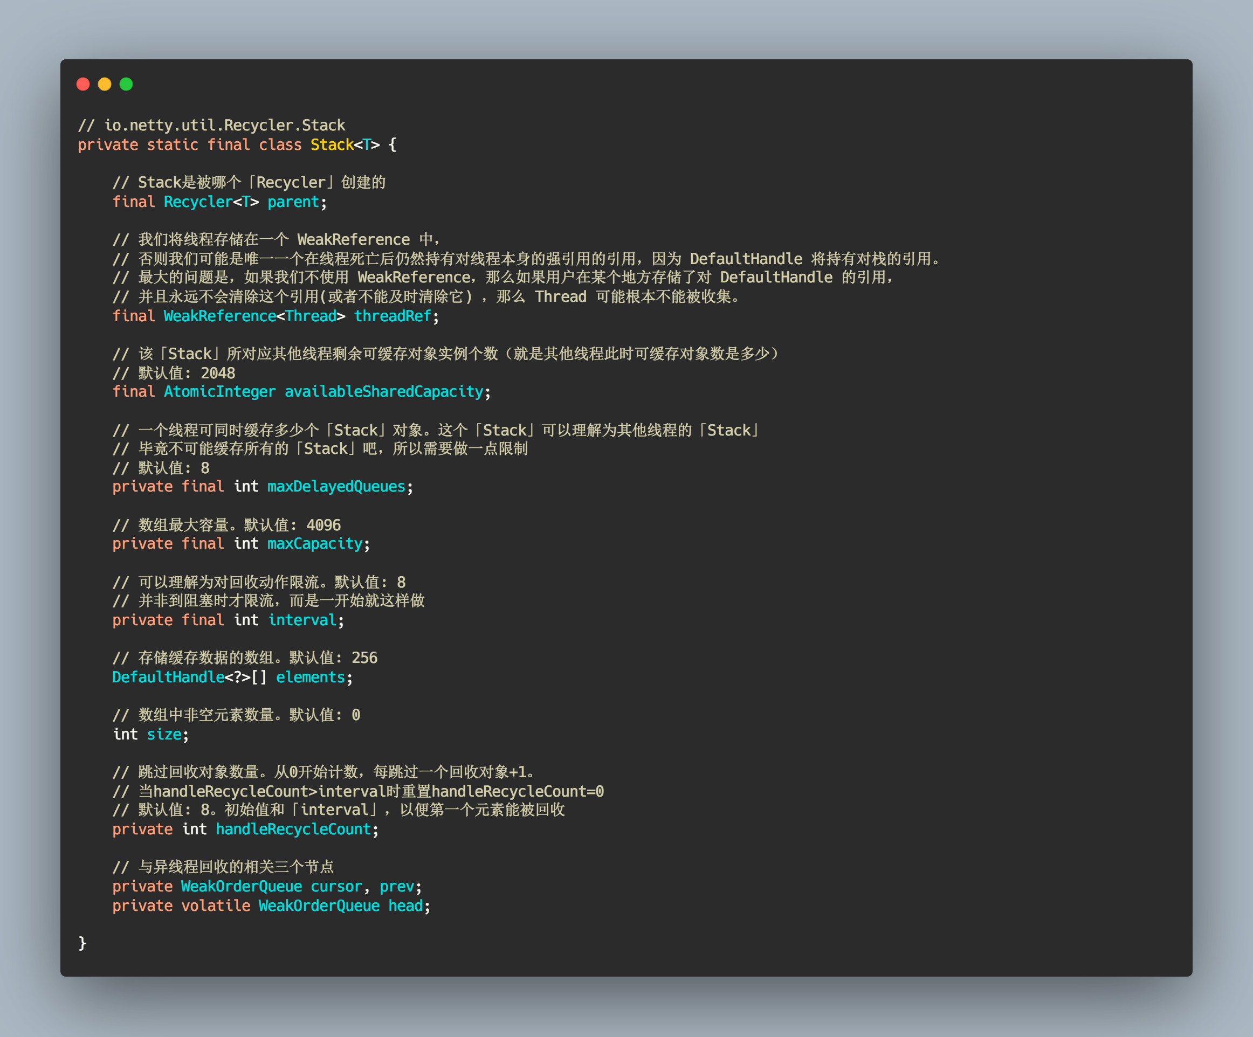Click the prev variable name

[x=396, y=887]
